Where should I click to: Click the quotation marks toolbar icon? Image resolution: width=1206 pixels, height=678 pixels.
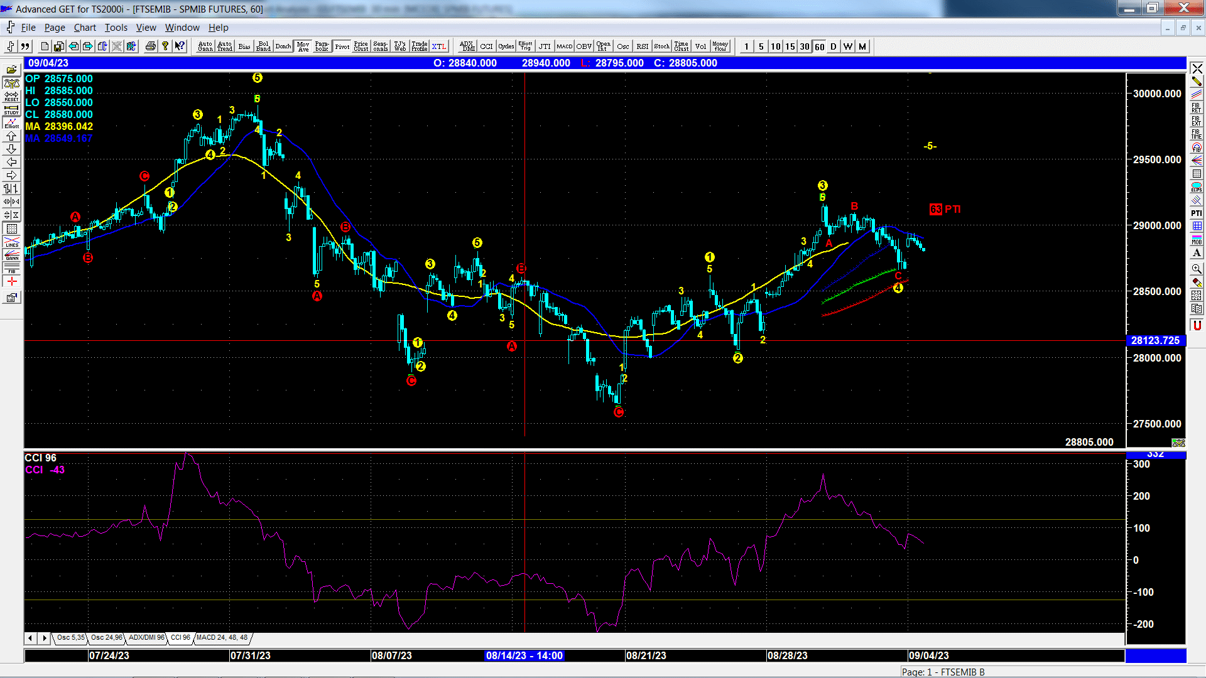pyautogui.click(x=25, y=46)
